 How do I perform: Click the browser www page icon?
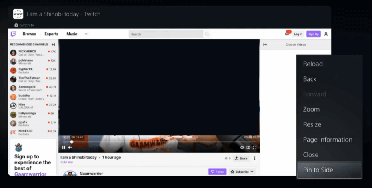[x=18, y=14]
